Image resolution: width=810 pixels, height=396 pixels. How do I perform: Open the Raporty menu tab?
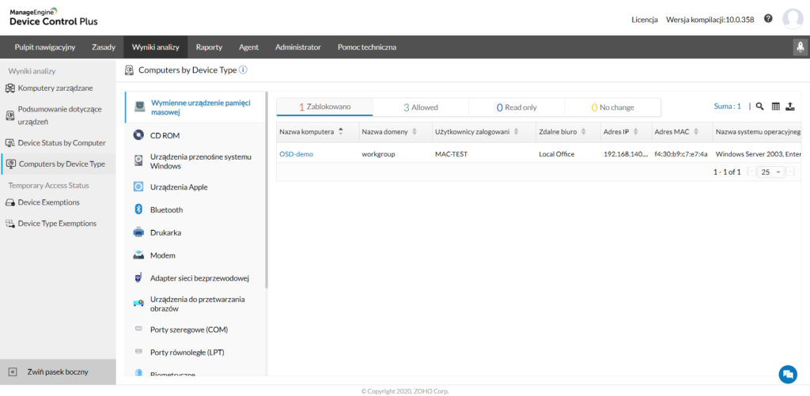click(x=209, y=47)
